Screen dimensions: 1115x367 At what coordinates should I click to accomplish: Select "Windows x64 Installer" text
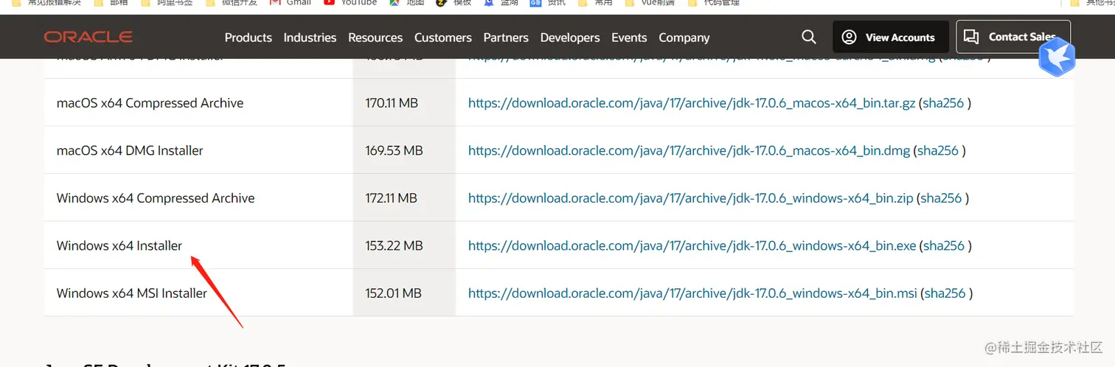[x=119, y=245]
